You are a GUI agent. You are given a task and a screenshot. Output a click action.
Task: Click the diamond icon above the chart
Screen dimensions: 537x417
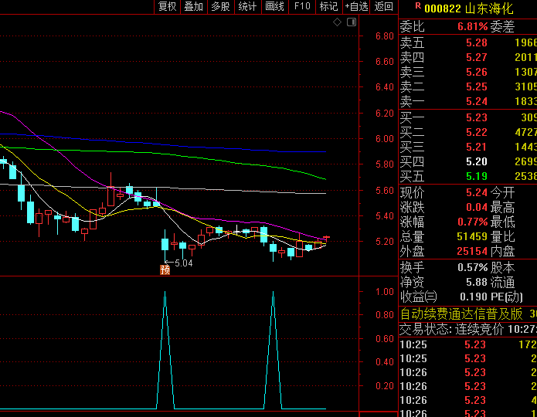(x=337, y=22)
